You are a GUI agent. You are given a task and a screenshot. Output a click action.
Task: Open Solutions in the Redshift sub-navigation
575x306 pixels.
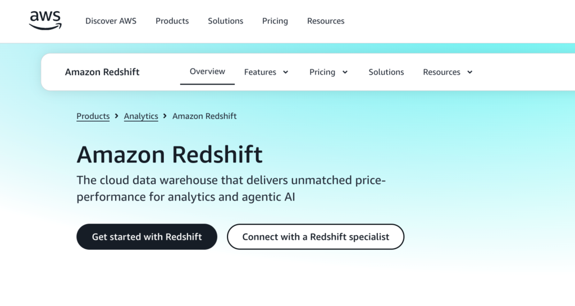[386, 72]
